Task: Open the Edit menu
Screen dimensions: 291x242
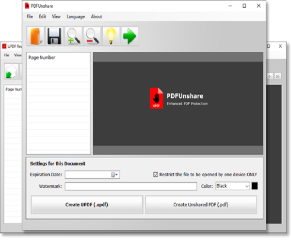Action: coord(43,16)
